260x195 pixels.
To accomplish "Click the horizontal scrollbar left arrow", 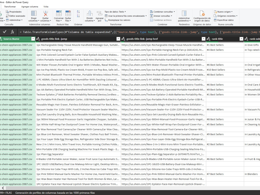I will coord(3,188).
